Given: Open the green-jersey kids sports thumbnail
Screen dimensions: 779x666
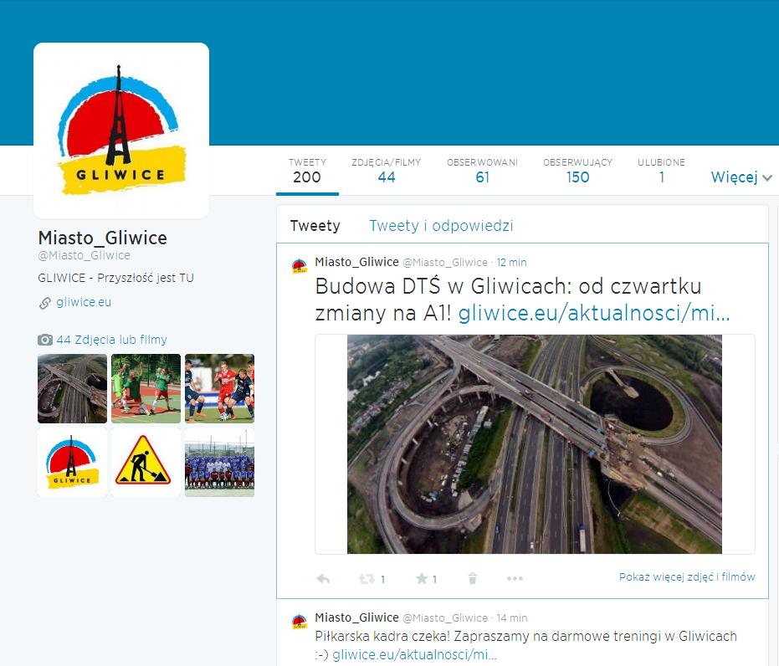Looking at the screenshot, I should pos(146,388).
